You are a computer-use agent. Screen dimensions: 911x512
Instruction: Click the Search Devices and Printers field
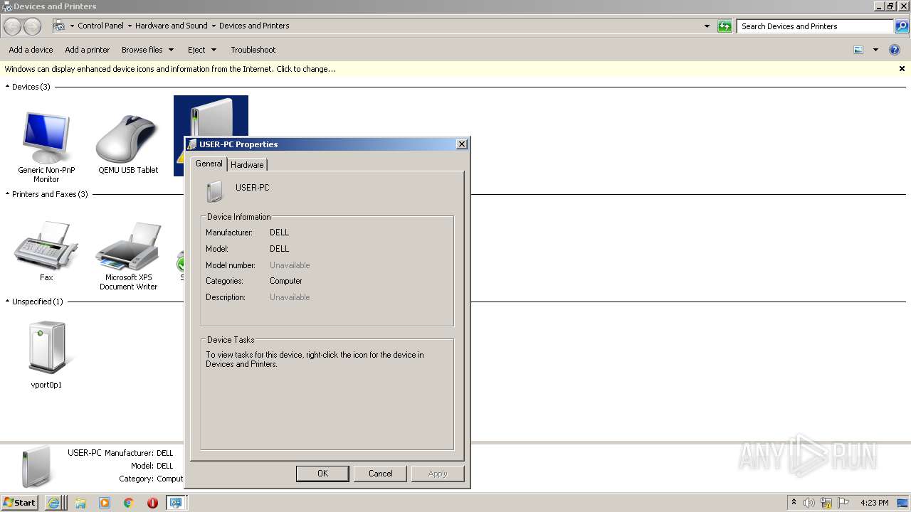point(816,26)
